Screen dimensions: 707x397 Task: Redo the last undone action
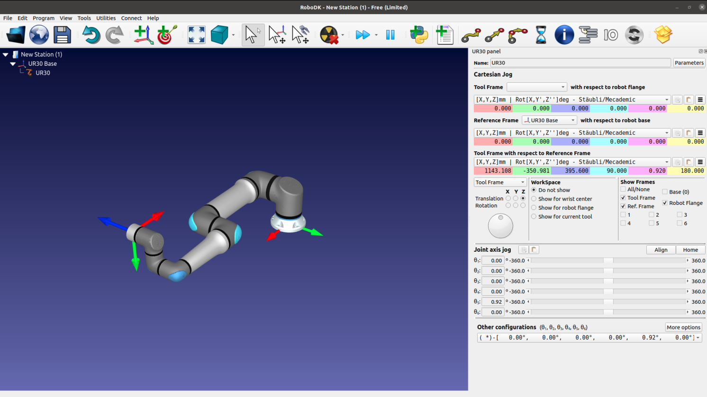[114, 35]
